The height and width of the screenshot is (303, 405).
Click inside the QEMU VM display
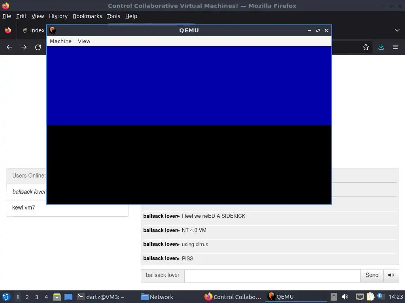pos(189,125)
